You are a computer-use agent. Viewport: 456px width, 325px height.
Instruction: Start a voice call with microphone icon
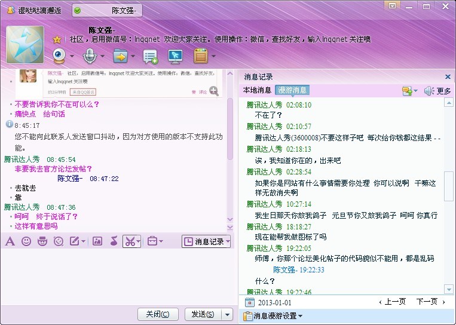(x=90, y=56)
